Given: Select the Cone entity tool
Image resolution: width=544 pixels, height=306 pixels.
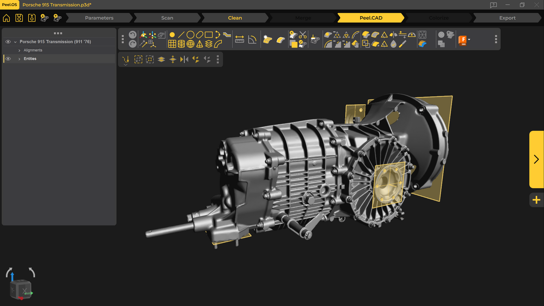Looking at the screenshot, I should tap(200, 44).
